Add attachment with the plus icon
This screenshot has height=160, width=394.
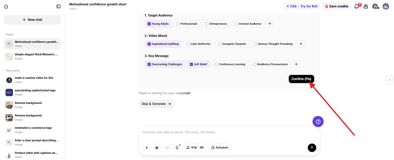pos(147,148)
